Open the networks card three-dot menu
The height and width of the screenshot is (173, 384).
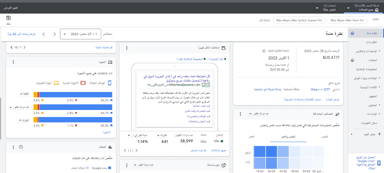(x=13, y=147)
